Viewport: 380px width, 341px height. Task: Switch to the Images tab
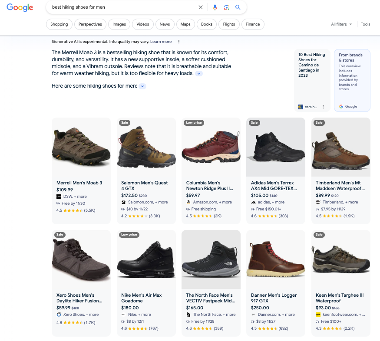pyautogui.click(x=119, y=24)
